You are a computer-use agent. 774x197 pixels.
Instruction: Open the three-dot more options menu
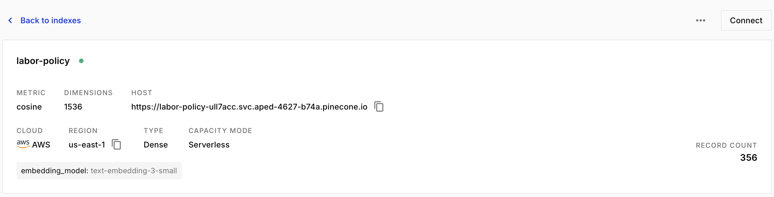coord(700,20)
